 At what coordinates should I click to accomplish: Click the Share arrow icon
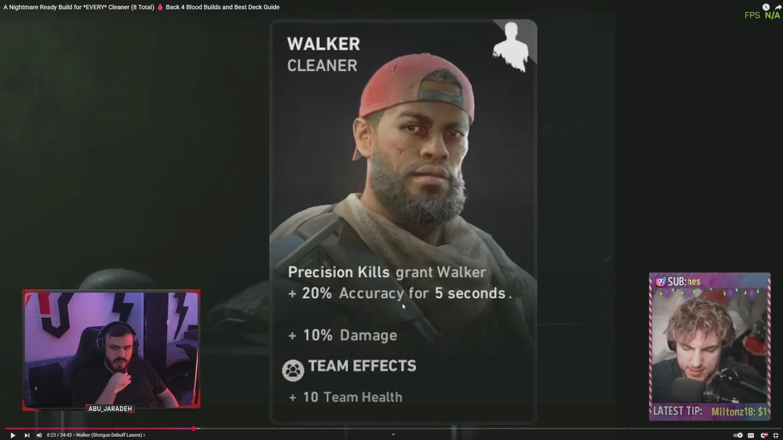[x=778, y=7]
